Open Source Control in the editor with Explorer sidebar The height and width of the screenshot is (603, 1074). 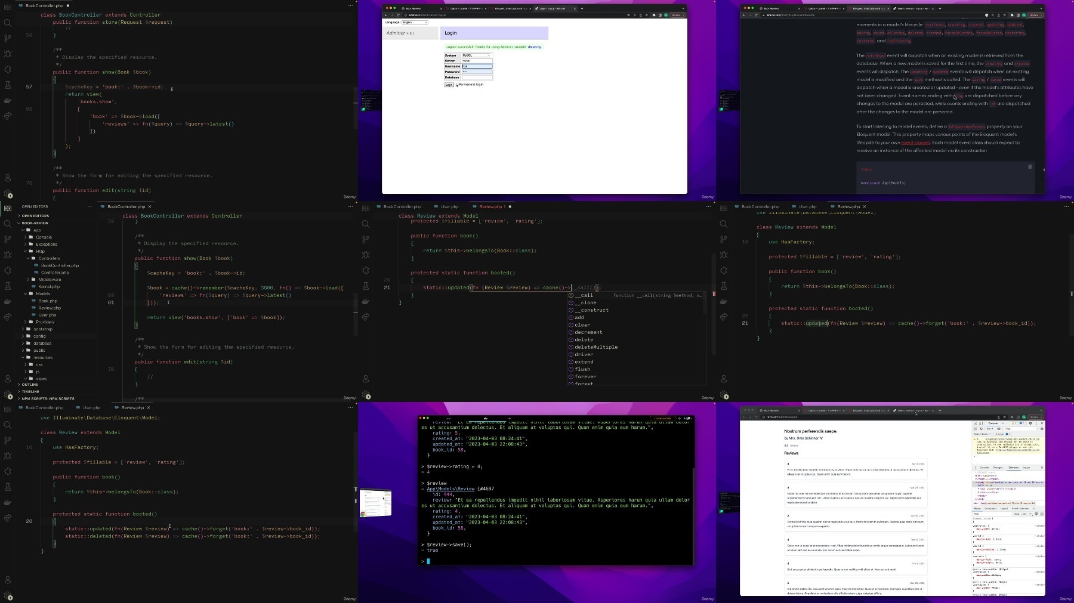(7, 239)
